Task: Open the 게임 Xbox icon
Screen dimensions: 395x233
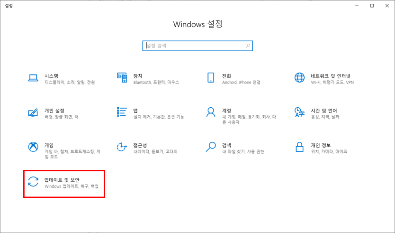Action: tap(33, 147)
